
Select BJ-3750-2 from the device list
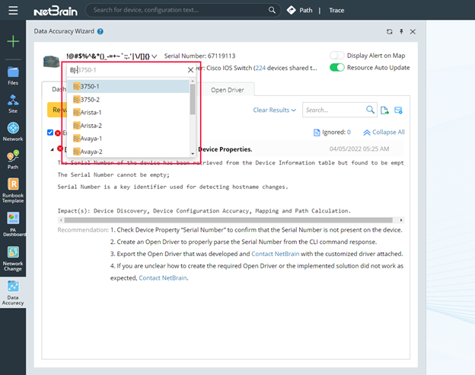pyautogui.click(x=128, y=100)
